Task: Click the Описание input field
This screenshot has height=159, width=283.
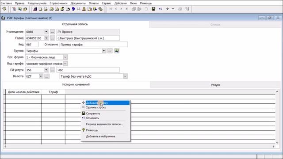Action: coord(94,45)
